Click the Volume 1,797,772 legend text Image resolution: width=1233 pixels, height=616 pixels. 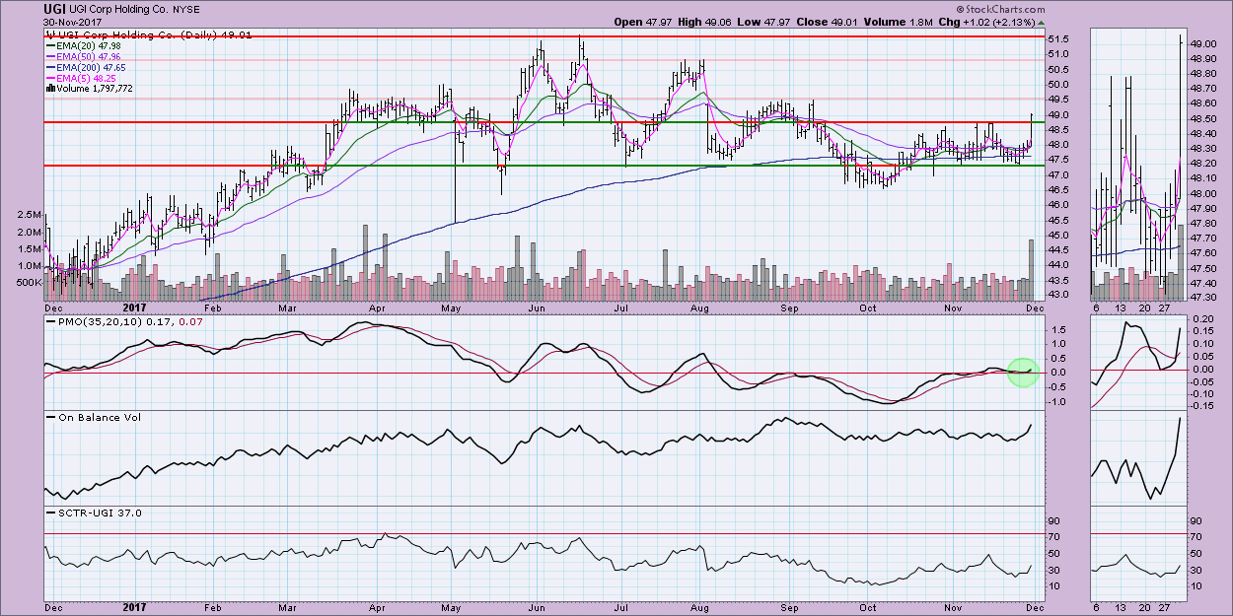[97, 89]
